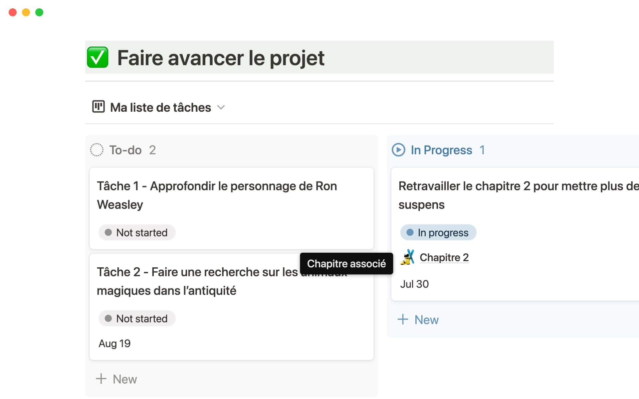The height and width of the screenshot is (399, 639).
Task: Click the Chapitre 2 ski emoji icon
Action: tap(407, 257)
